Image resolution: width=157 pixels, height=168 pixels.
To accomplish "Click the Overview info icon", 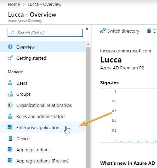I will click(x=10, y=47).
